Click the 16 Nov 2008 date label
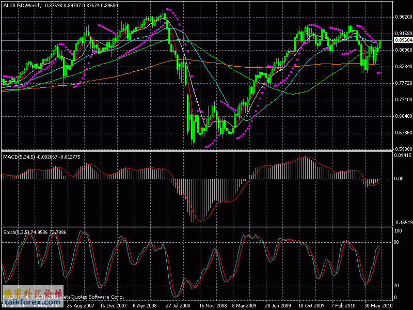Image resolution: width=413 pixels, height=310 pixels. coord(213,306)
